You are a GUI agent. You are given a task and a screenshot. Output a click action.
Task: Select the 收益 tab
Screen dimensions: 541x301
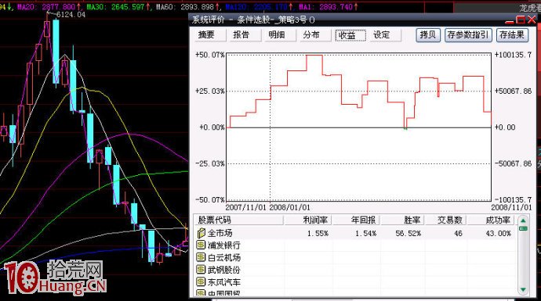point(350,35)
